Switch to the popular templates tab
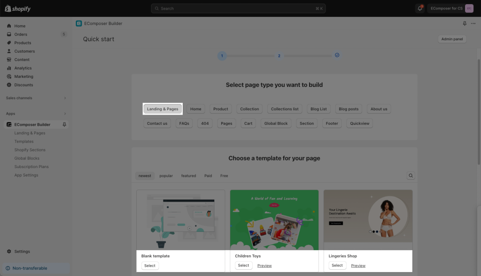 point(166,176)
